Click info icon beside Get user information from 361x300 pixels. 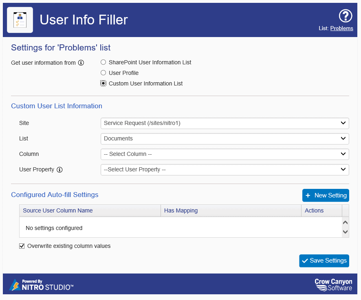click(x=81, y=63)
